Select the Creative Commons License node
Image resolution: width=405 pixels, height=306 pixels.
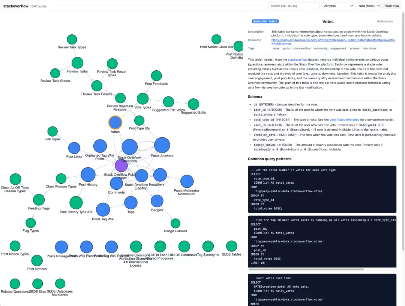[136, 247]
